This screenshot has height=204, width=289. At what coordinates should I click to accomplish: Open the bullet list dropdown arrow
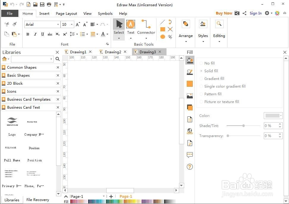pyautogui.click(x=87, y=34)
